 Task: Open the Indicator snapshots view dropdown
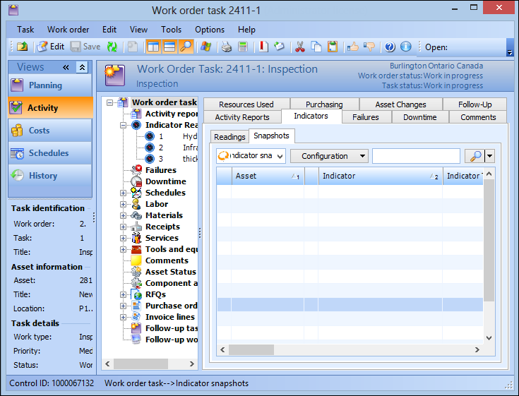251,156
